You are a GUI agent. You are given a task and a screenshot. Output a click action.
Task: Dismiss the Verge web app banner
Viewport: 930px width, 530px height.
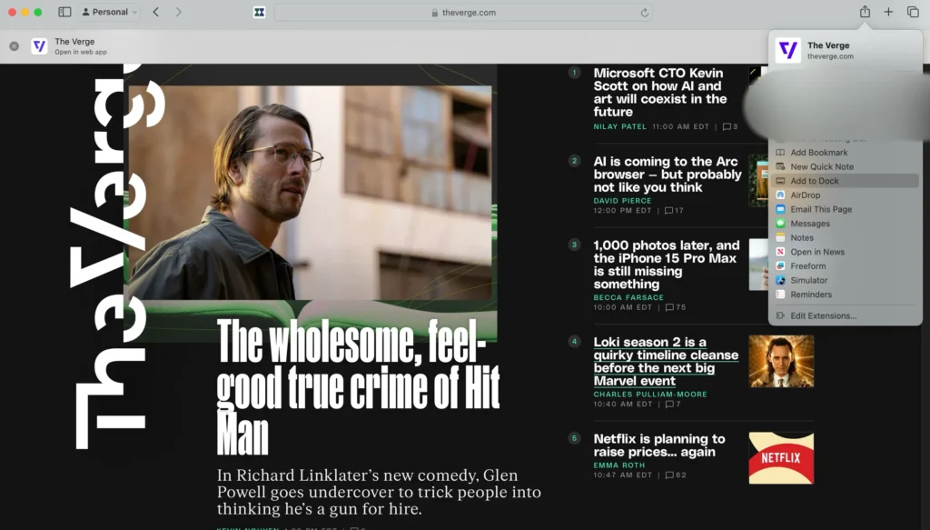15,45
